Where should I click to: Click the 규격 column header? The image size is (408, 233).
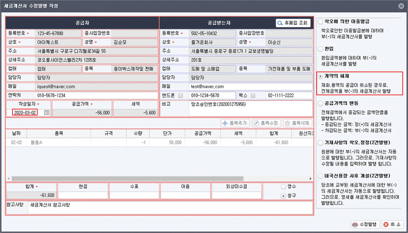[109, 133]
